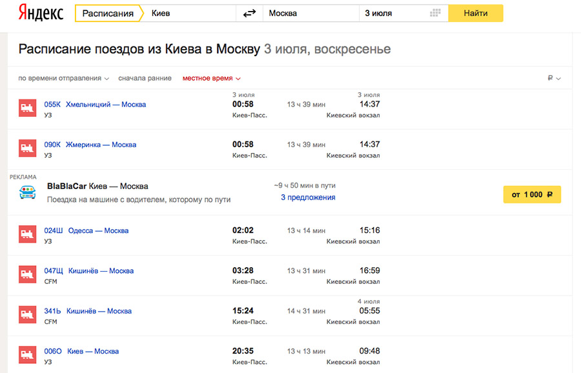Open the 3 предложения link

coord(308,197)
